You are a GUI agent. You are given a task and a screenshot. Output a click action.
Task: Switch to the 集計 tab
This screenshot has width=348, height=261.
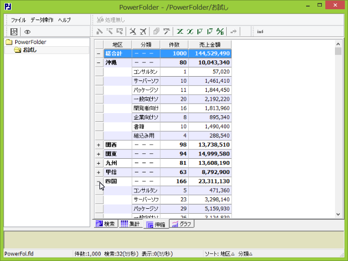click(x=130, y=224)
